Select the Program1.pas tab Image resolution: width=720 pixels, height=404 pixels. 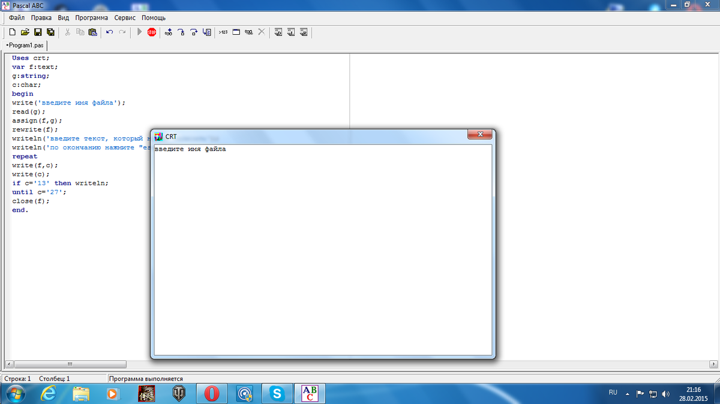click(26, 46)
